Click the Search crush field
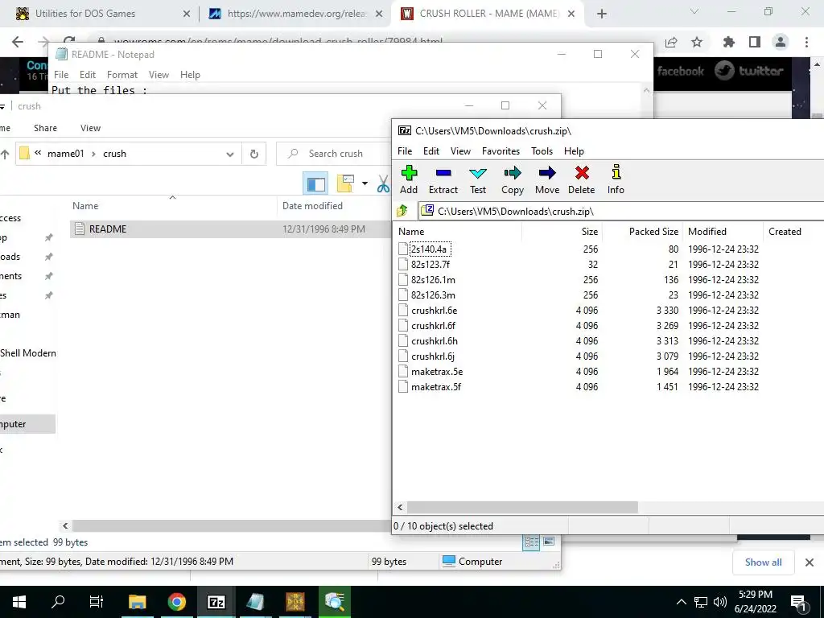The width and height of the screenshot is (824, 618). (334, 154)
